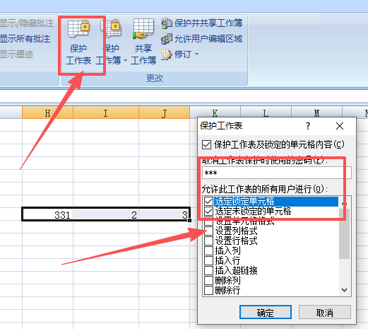Click the help question mark in dialog
The image size is (368, 329).
[x=308, y=126]
